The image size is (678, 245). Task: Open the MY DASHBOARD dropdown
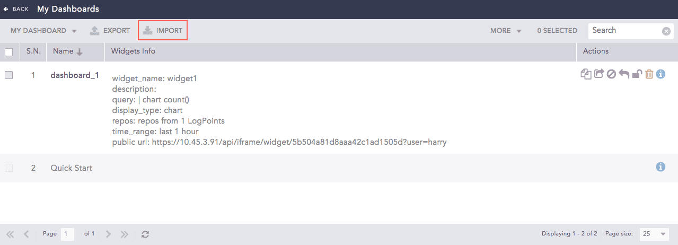point(43,31)
